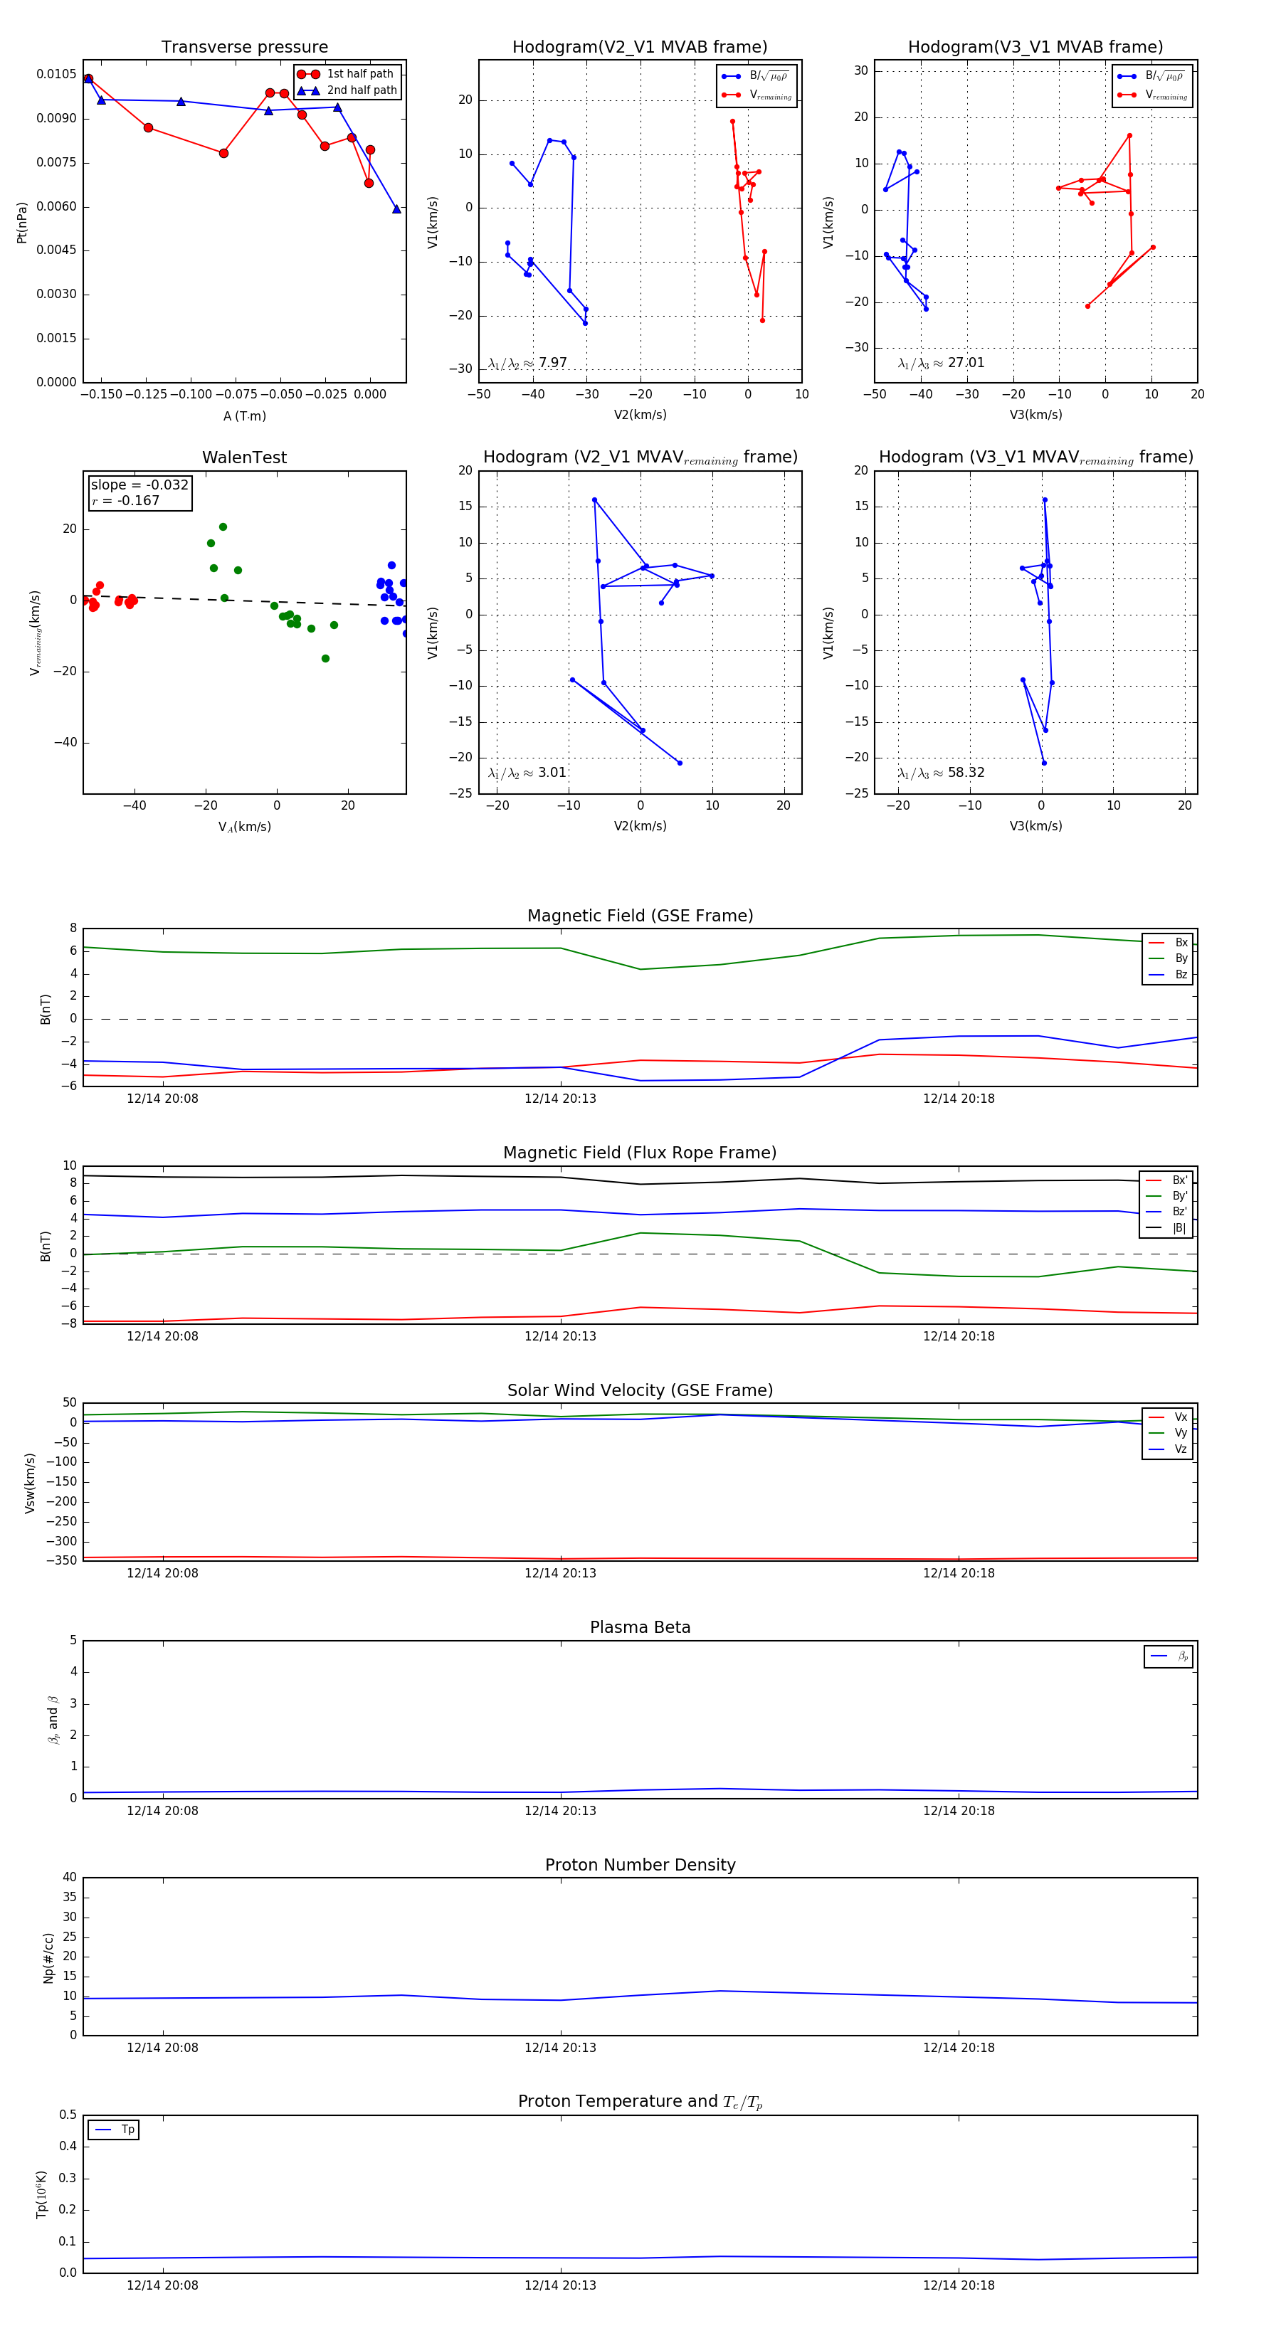The width and height of the screenshot is (1281, 2348).
Task: Click the 'Magnetic Field (GSE Frame)' title
Action: click(x=640, y=916)
